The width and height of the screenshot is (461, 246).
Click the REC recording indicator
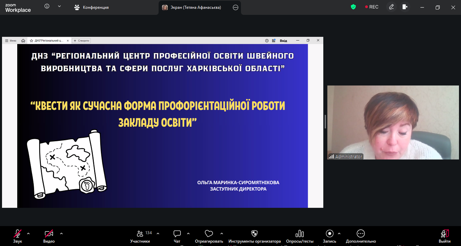(x=372, y=7)
